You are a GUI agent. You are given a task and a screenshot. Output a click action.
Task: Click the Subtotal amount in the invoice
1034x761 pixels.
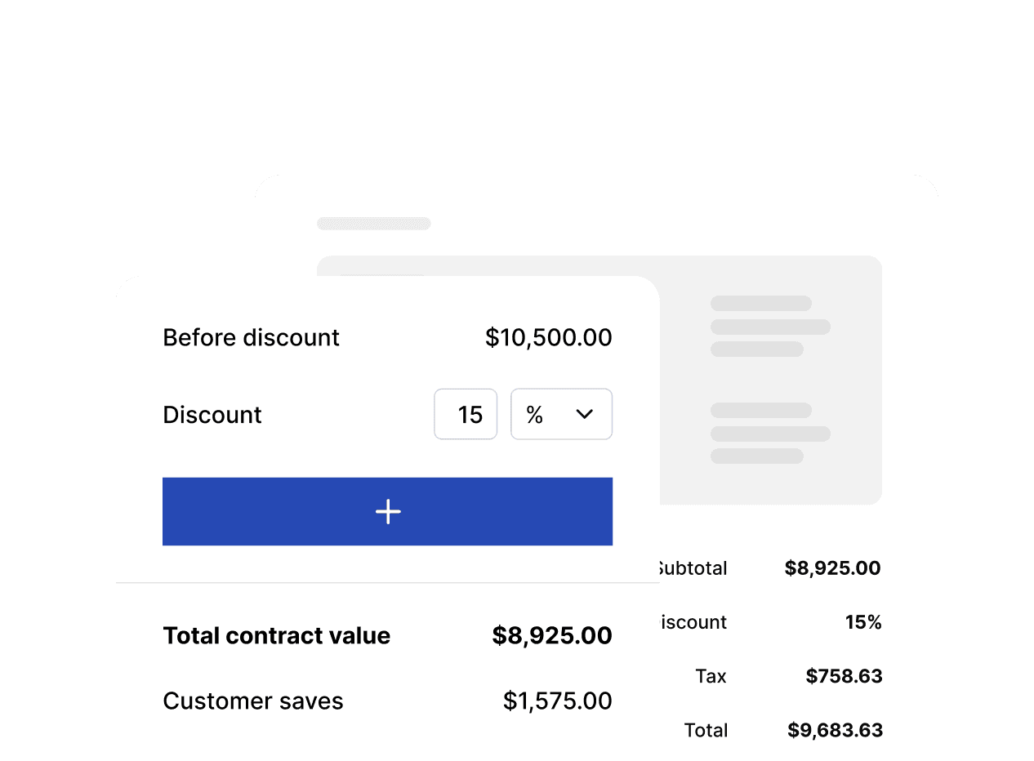coord(832,568)
